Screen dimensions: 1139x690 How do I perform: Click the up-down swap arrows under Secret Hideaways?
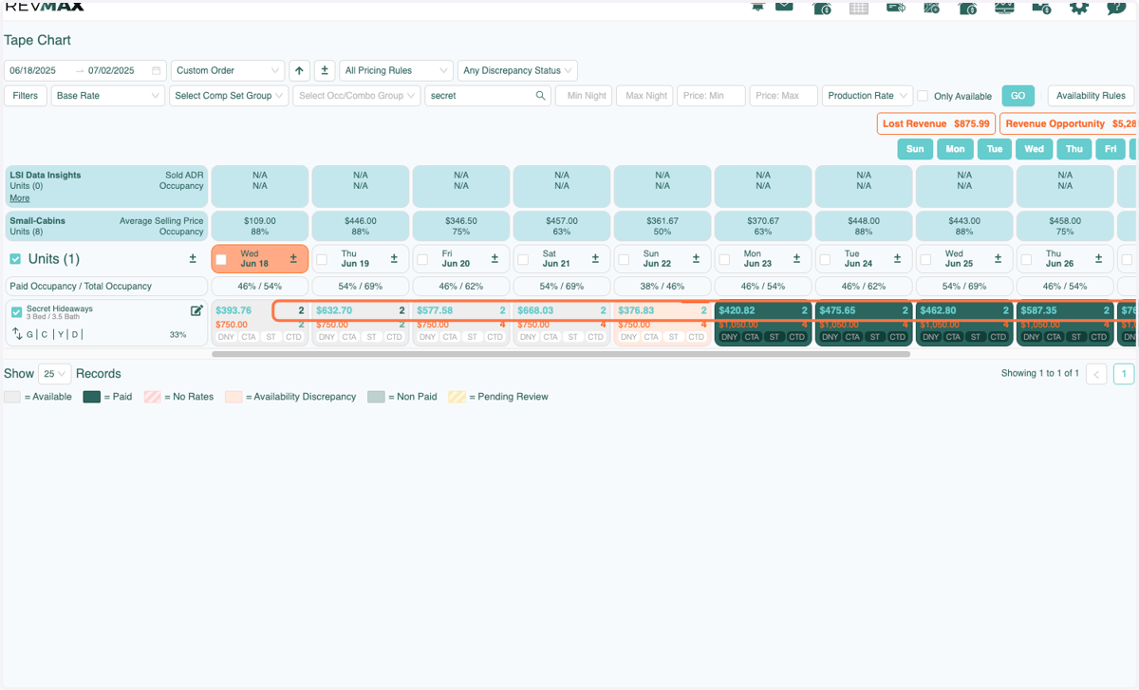[17, 334]
